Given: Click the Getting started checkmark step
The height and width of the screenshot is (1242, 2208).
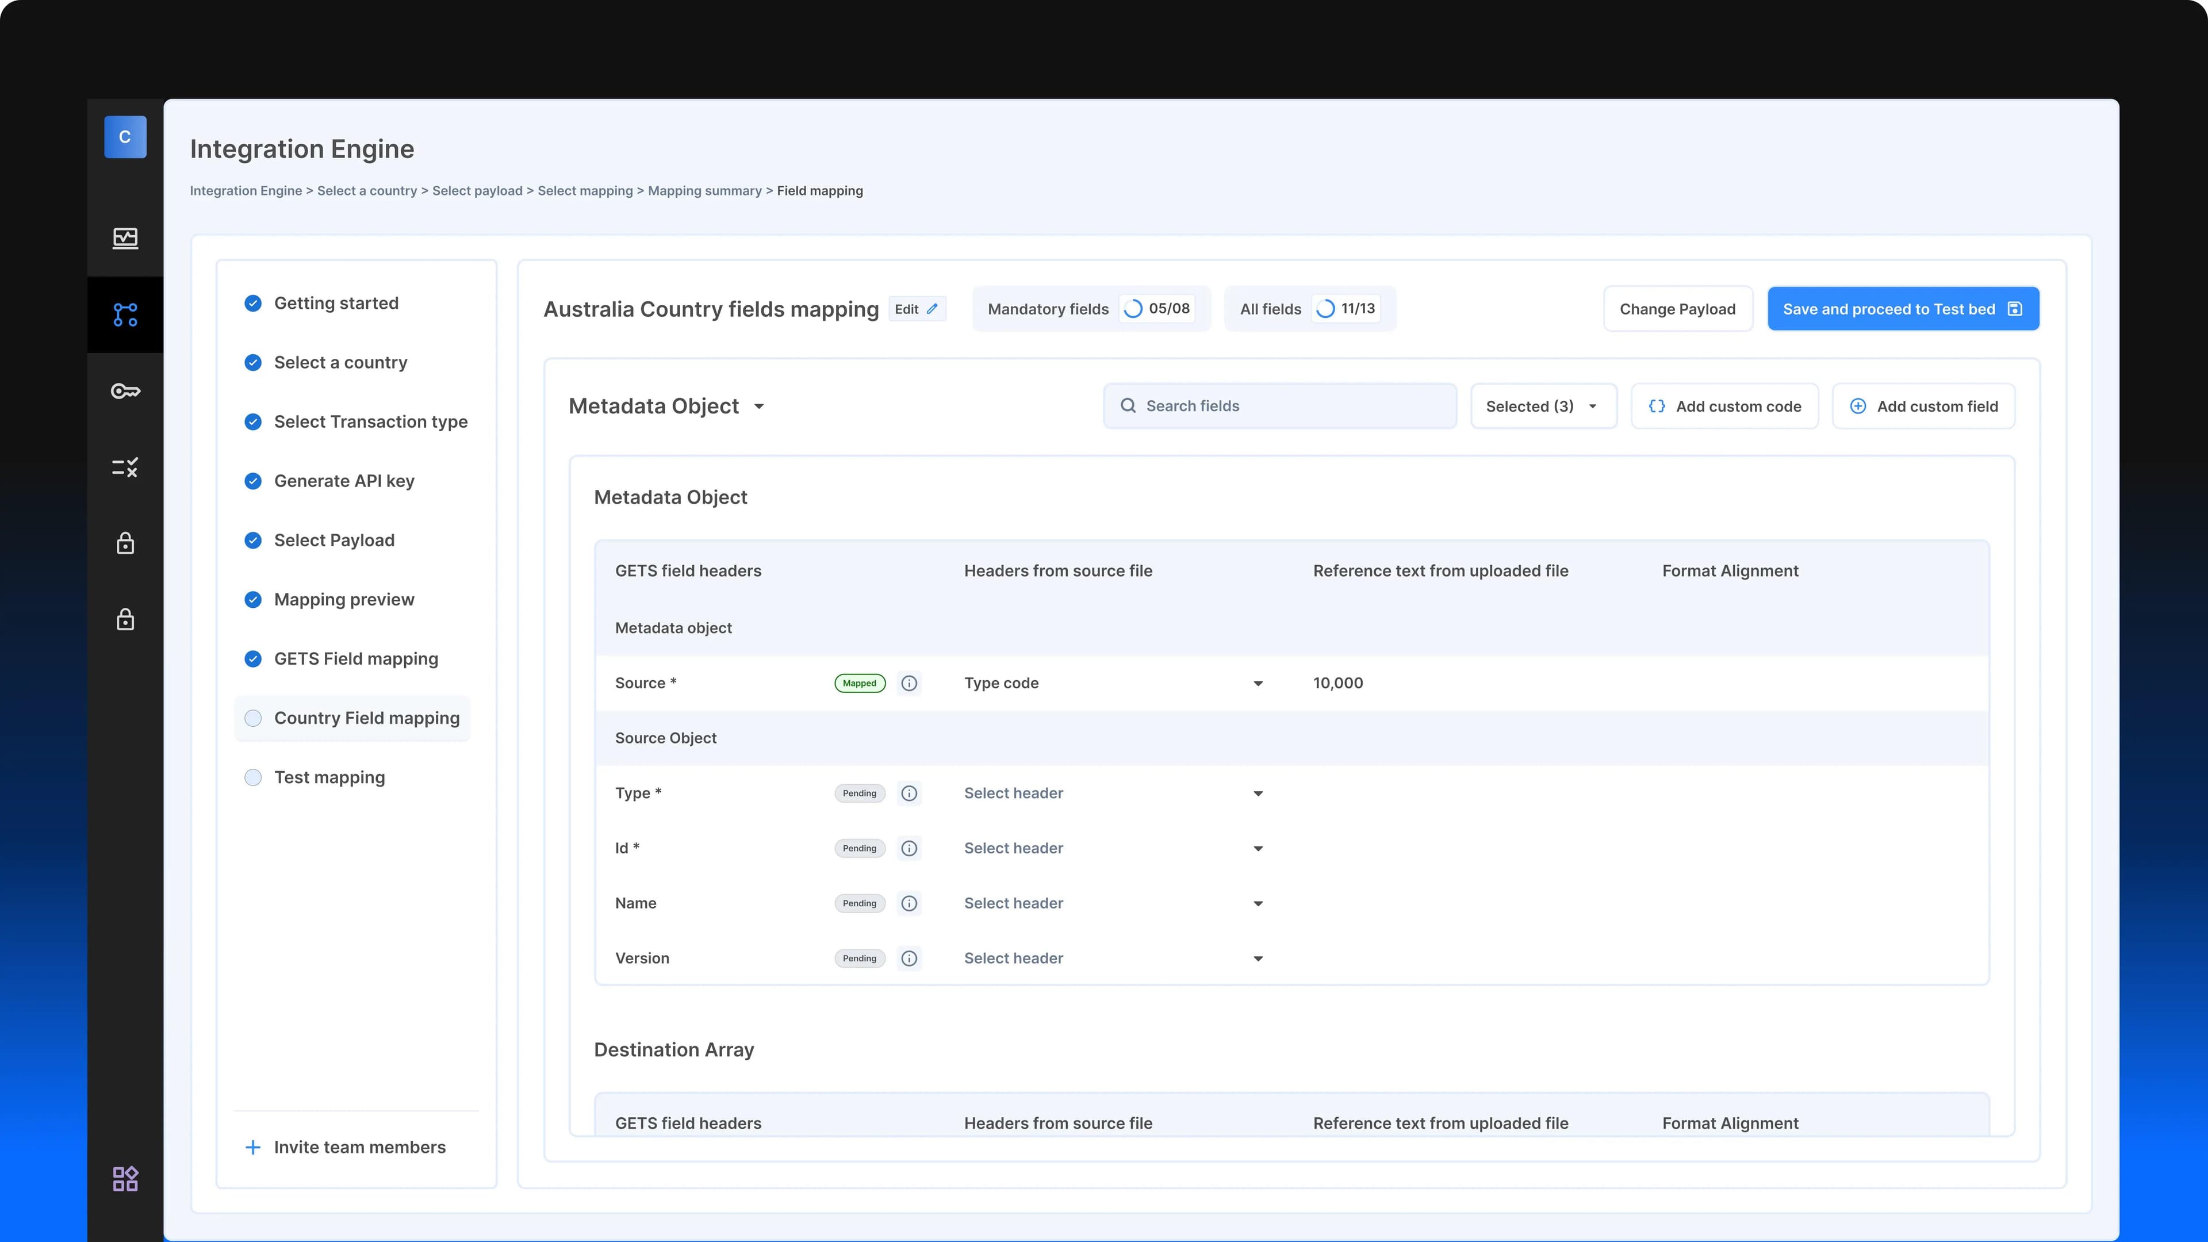Looking at the screenshot, I should click(x=253, y=304).
